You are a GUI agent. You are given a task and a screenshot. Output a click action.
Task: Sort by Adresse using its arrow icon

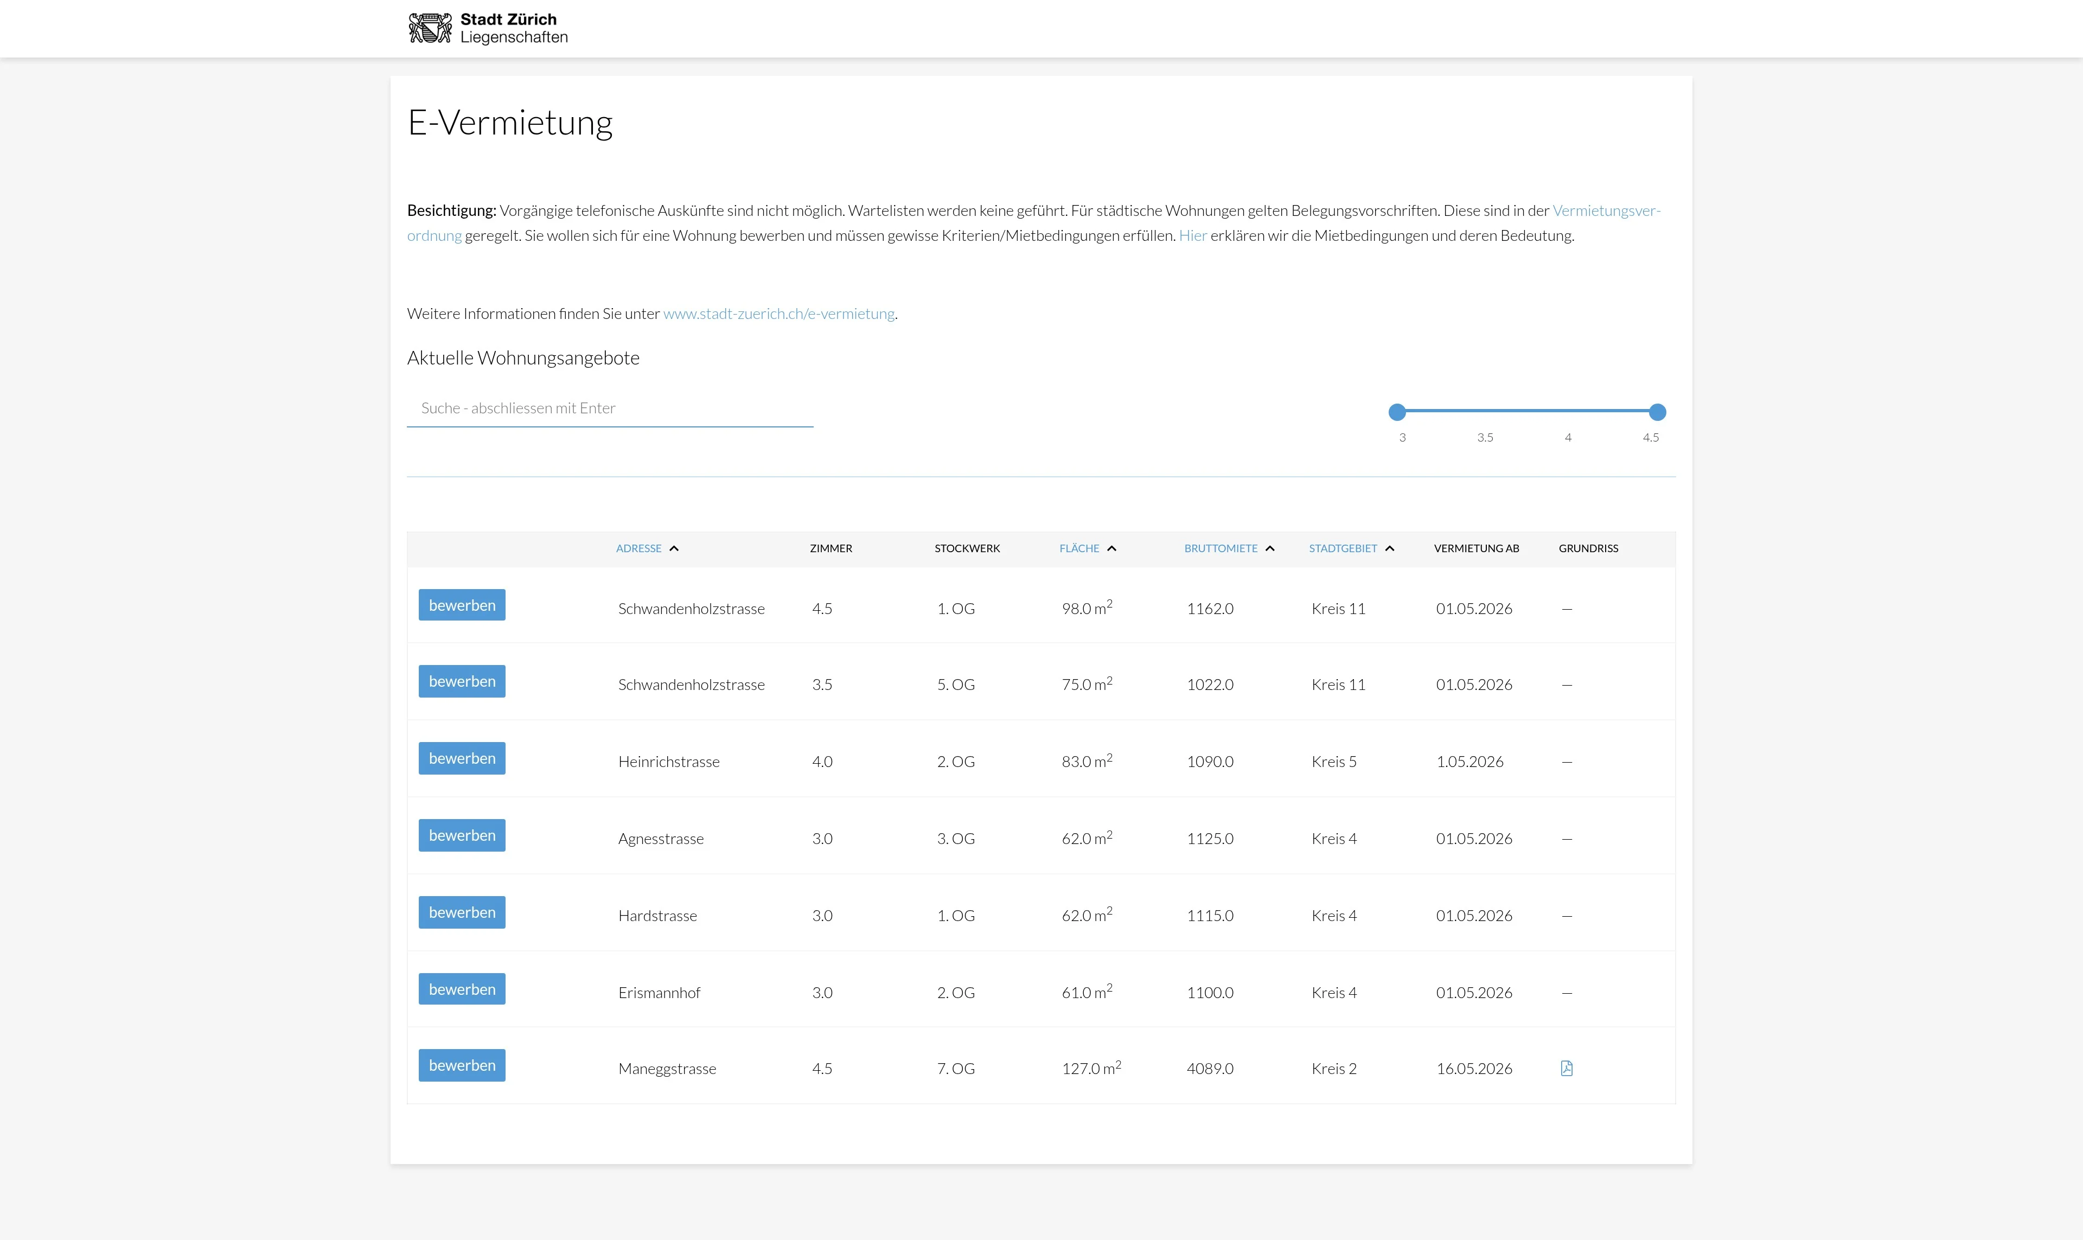click(674, 548)
